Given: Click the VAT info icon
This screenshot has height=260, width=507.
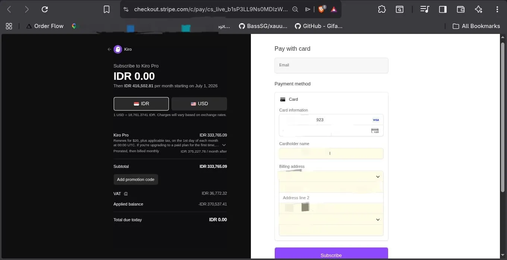Looking at the screenshot, I should tap(126, 194).
